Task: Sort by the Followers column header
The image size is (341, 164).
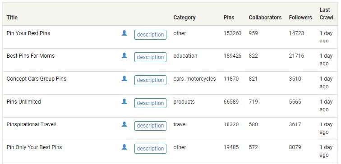Action: 300,18
